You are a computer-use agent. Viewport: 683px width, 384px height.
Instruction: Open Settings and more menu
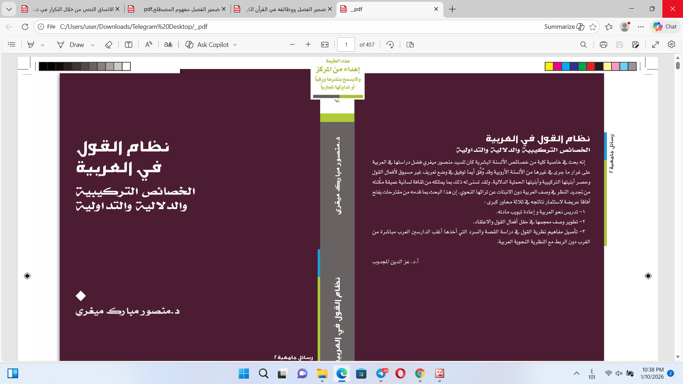click(x=641, y=27)
